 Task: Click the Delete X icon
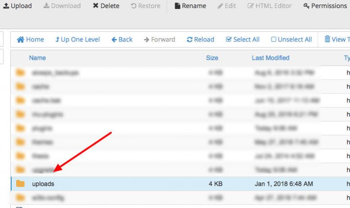tap(95, 5)
